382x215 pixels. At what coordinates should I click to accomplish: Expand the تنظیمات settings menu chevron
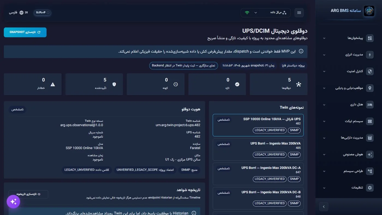click(324, 188)
